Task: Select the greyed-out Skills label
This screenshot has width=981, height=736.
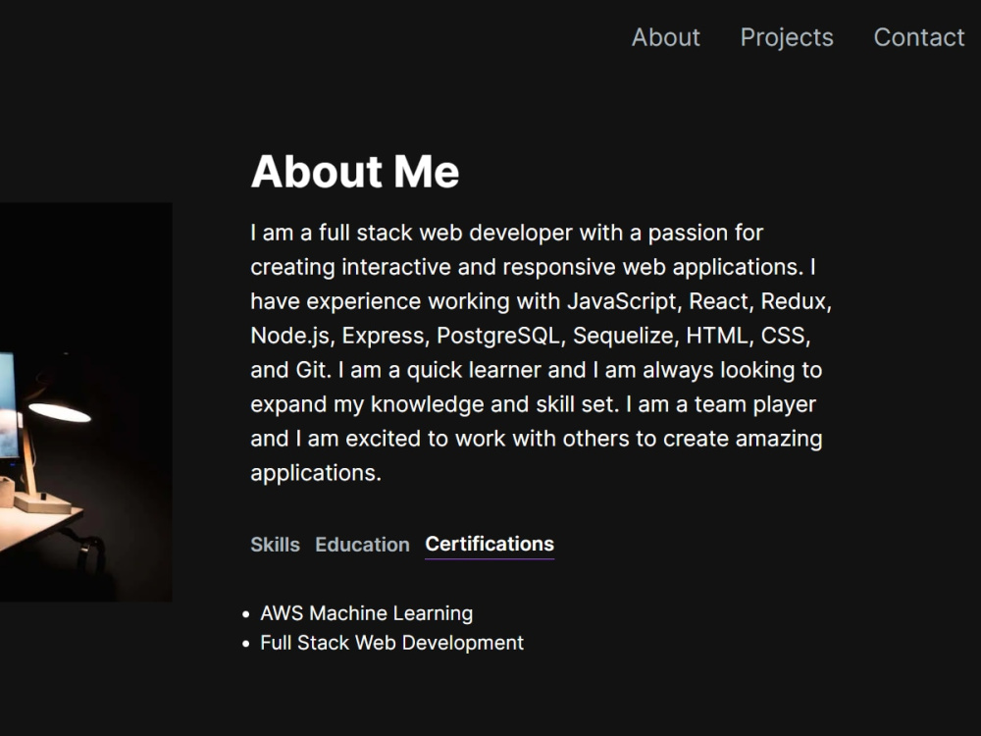Action: (275, 545)
